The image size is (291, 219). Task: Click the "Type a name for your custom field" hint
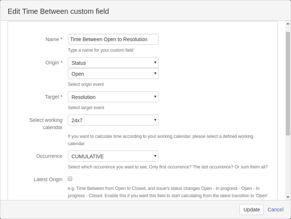(x=101, y=50)
